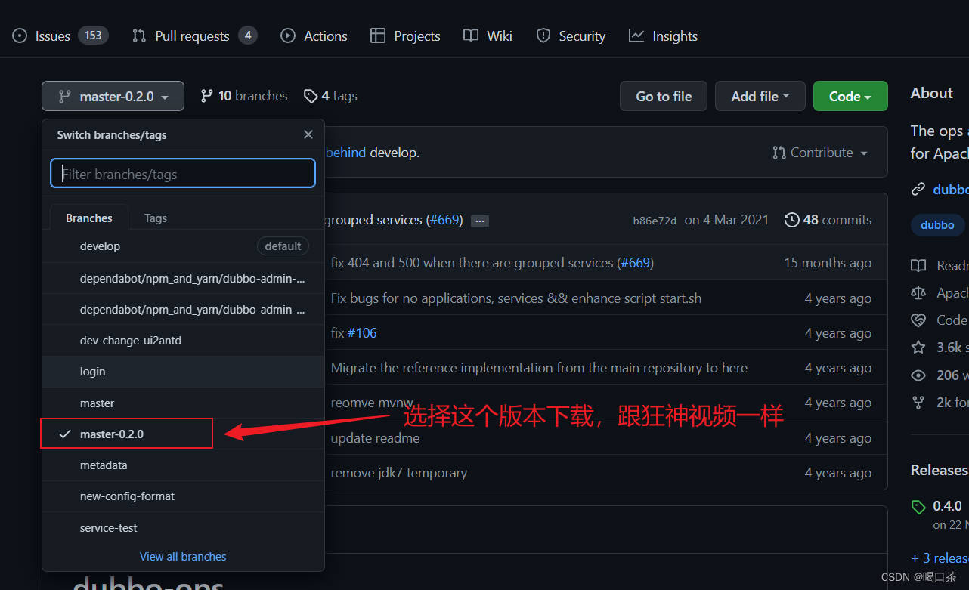Click the commits history clock icon
Viewport: 969px width, 590px height.
pos(792,220)
